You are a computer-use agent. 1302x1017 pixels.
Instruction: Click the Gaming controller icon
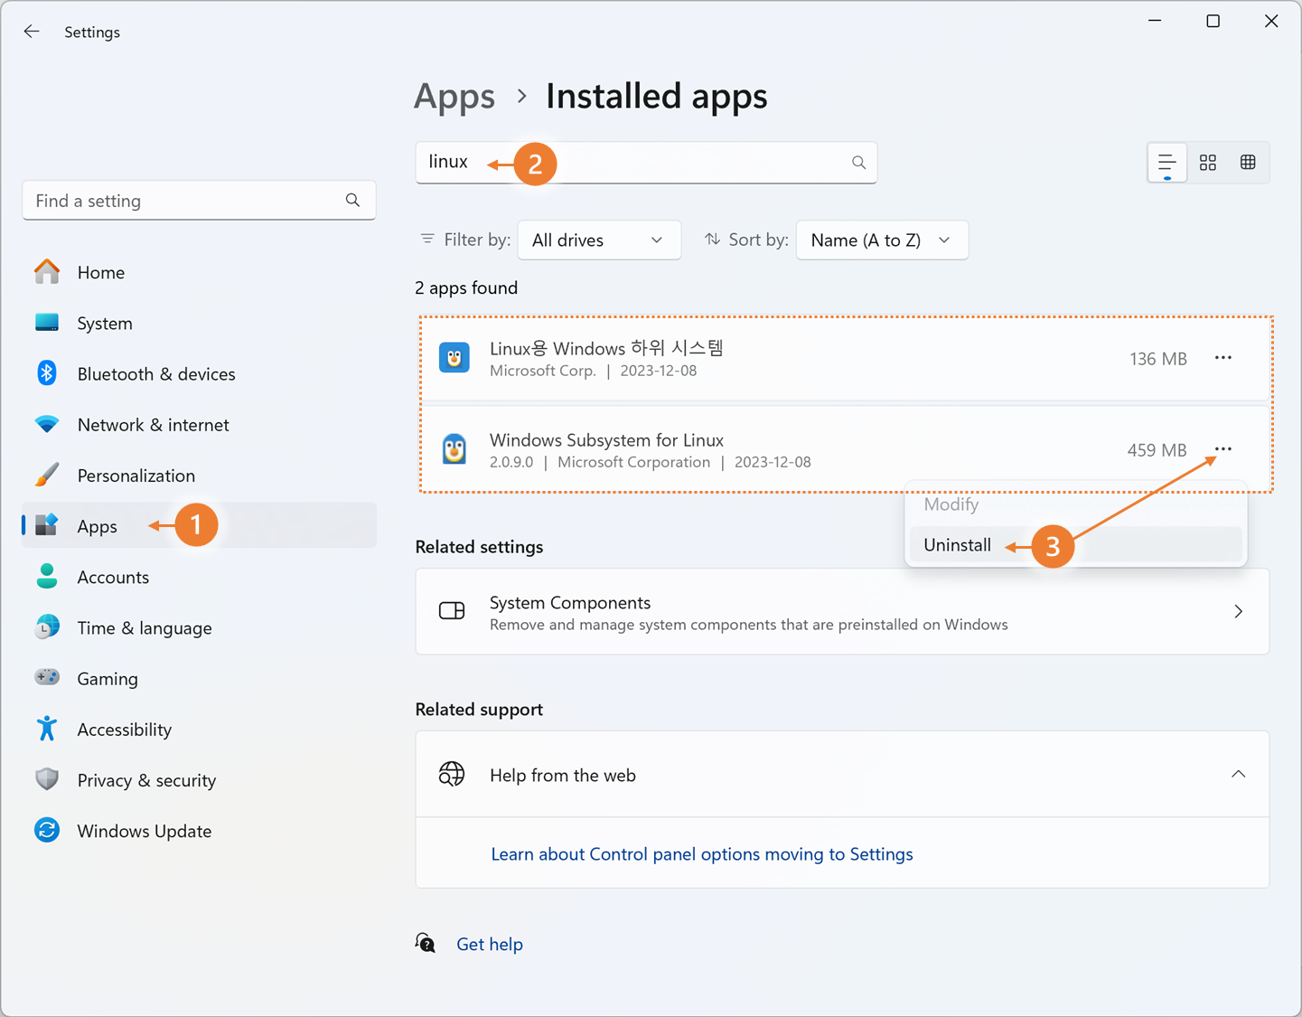click(x=47, y=677)
